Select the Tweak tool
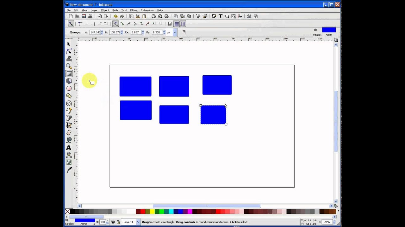Image resolution: width=405 pixels, height=227 pixels. 69,59
